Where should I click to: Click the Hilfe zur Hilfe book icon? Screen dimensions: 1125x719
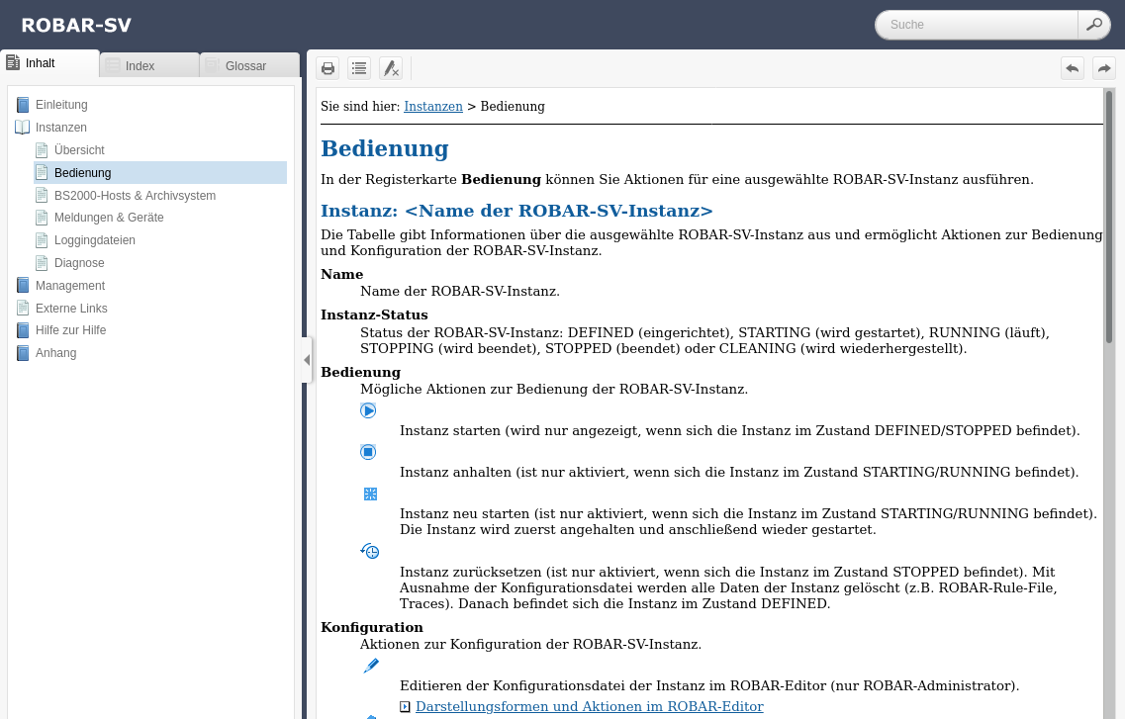23,330
